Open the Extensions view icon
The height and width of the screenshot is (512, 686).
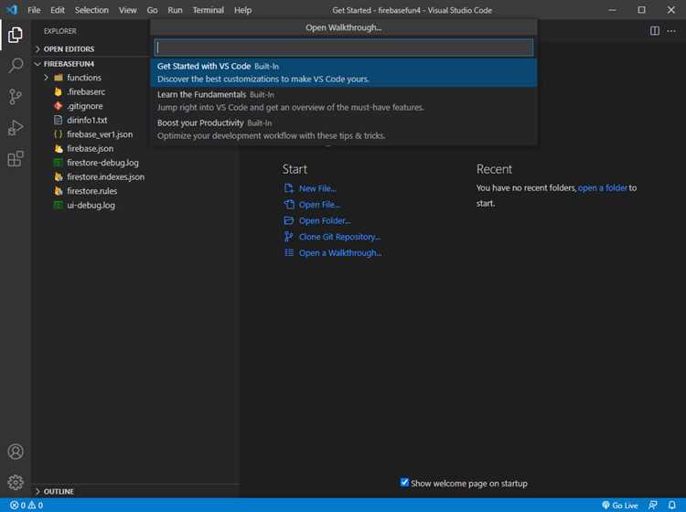pos(16,159)
